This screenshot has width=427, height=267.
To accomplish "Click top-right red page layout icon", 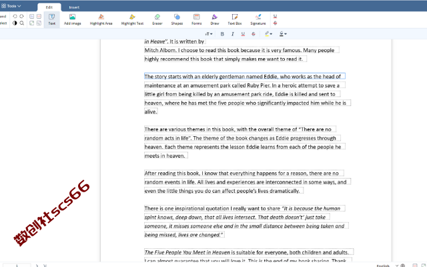I will pos(39,16).
